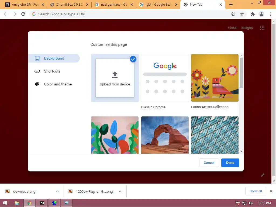Open the globe application in taskbar
The image size is (276, 207).
coord(54,203)
